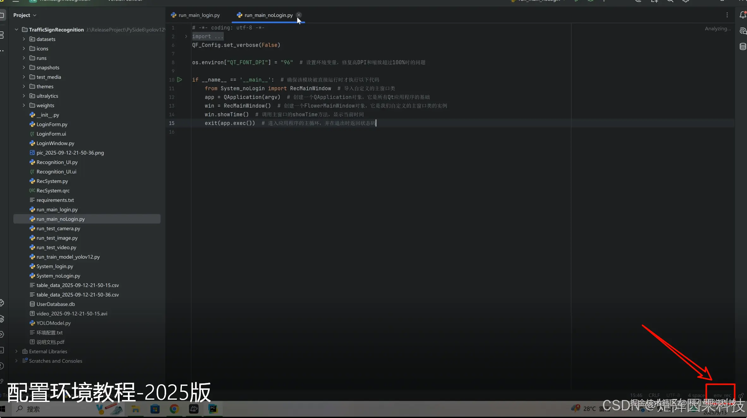Click the env_rec interpreter in the status bar
Image resolution: width=747 pixels, height=418 pixels.
[722, 395]
